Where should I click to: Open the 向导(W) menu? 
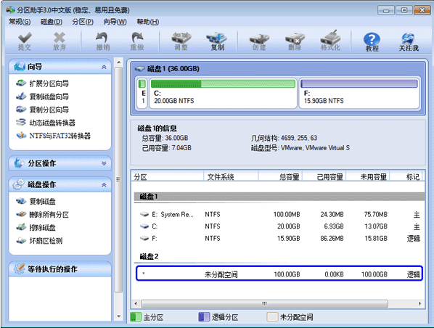[115, 22]
